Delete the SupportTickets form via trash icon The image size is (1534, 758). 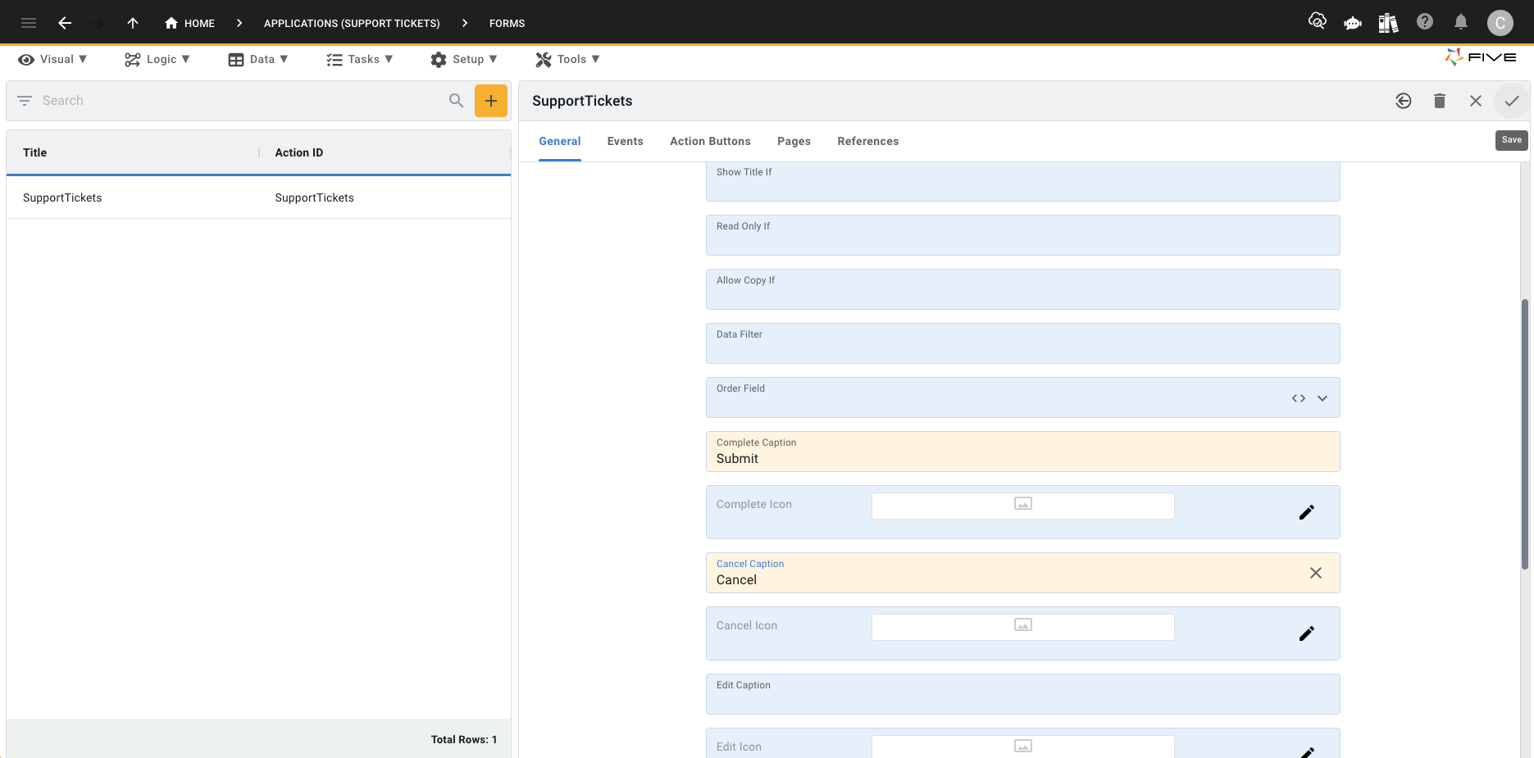coord(1439,100)
